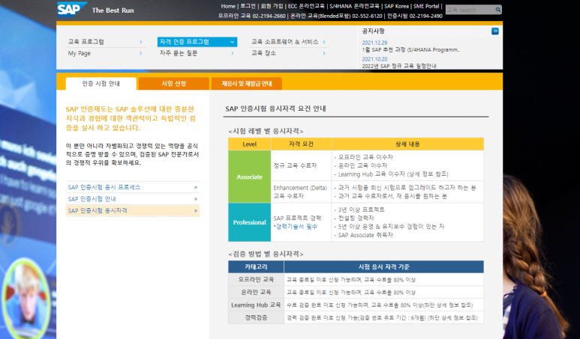Click the green Associate level cell
The height and width of the screenshot is (339, 580).
[x=249, y=177]
